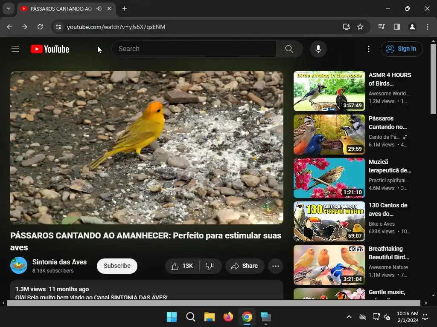This screenshot has width=437, height=327.
Task: Mute the tab via the speaker icon
Action: pyautogui.click(x=99, y=9)
